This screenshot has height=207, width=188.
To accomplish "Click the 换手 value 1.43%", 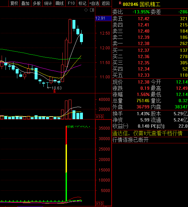I will click(x=143, y=114).
